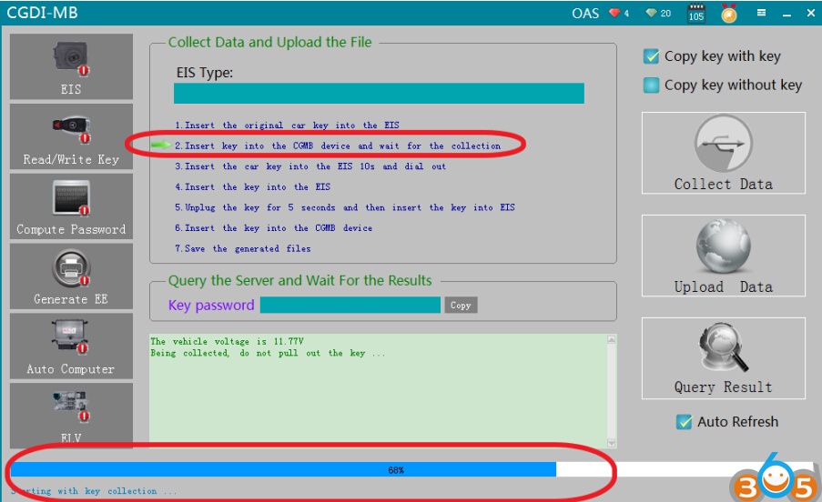Click step 7 'Save the generated files'
Viewport: 822px width, 502px height.
coord(243,248)
